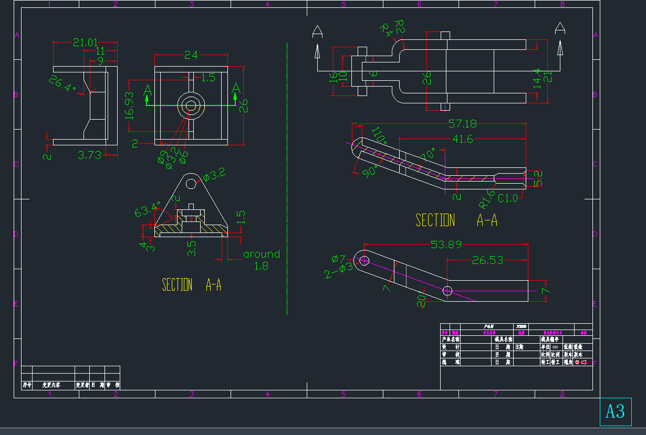Image resolution: width=646 pixels, height=435 pixels.
Task: Select the 41.6 dimension text
Action: (462, 139)
